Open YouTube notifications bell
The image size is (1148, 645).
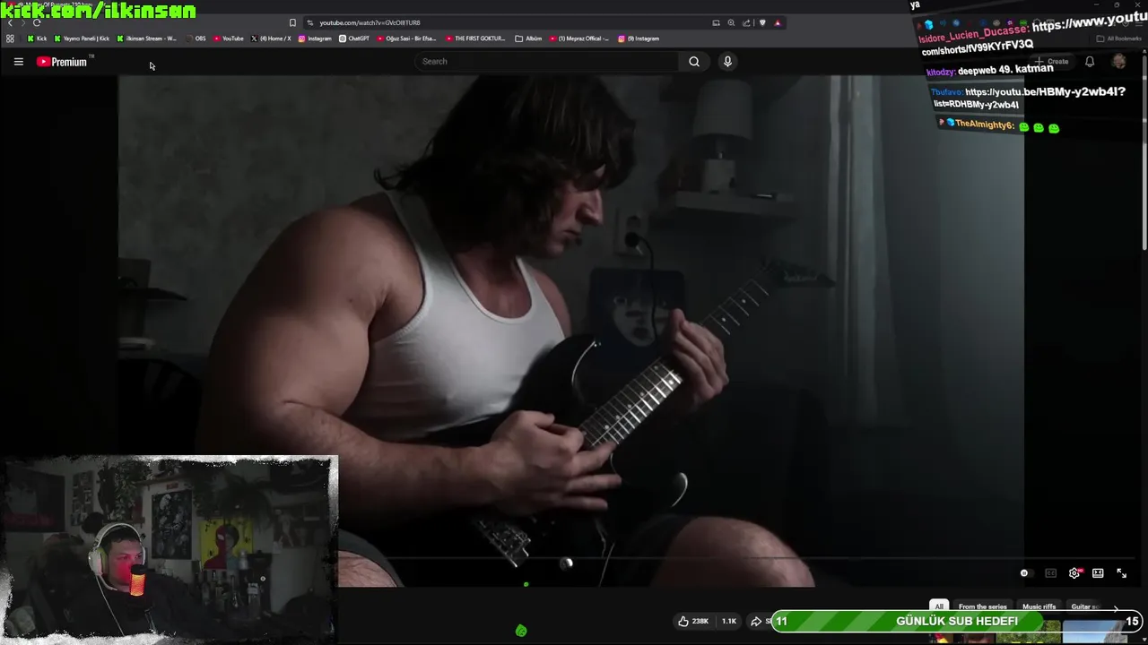click(x=1090, y=62)
